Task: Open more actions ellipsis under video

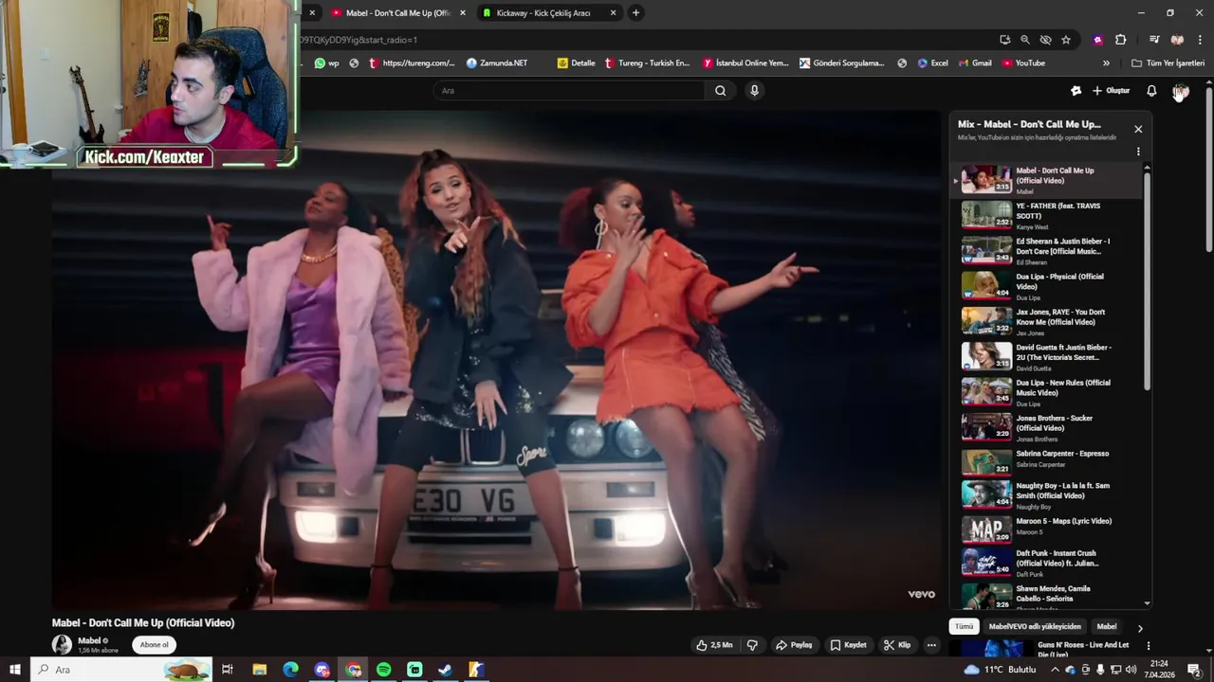Action: (x=931, y=645)
